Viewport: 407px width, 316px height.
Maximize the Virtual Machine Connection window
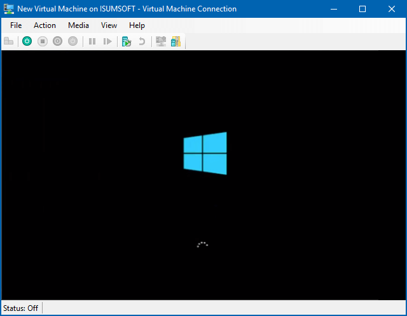pyautogui.click(x=362, y=9)
